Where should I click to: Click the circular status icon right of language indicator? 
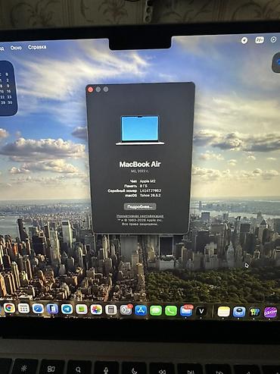273,39
